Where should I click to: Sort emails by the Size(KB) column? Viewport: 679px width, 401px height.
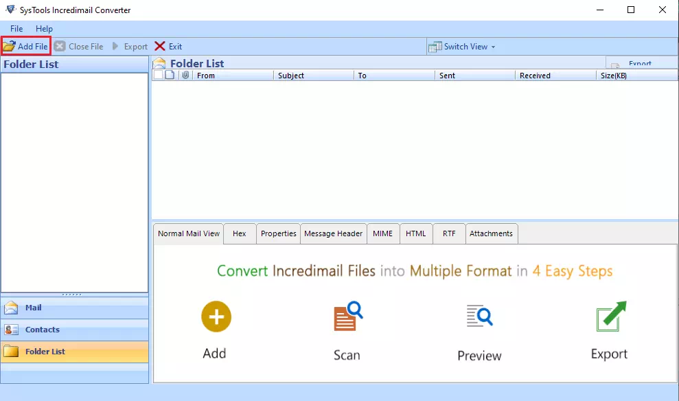click(x=636, y=76)
